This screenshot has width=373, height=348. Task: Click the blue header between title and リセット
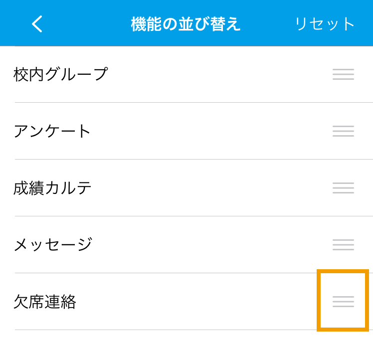(x=268, y=24)
